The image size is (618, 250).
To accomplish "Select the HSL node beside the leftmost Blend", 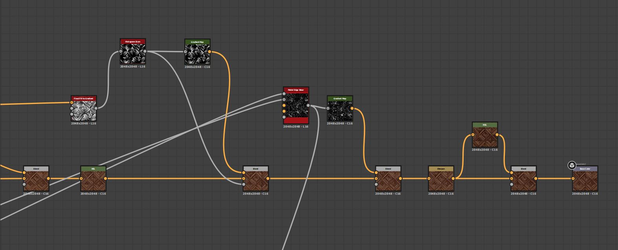I will (x=93, y=179).
